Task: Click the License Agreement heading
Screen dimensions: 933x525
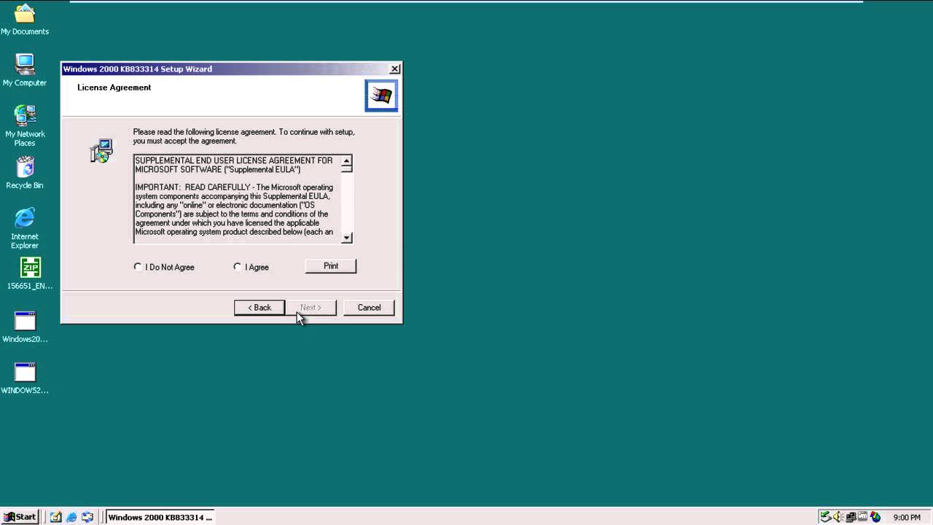Action: tap(114, 87)
